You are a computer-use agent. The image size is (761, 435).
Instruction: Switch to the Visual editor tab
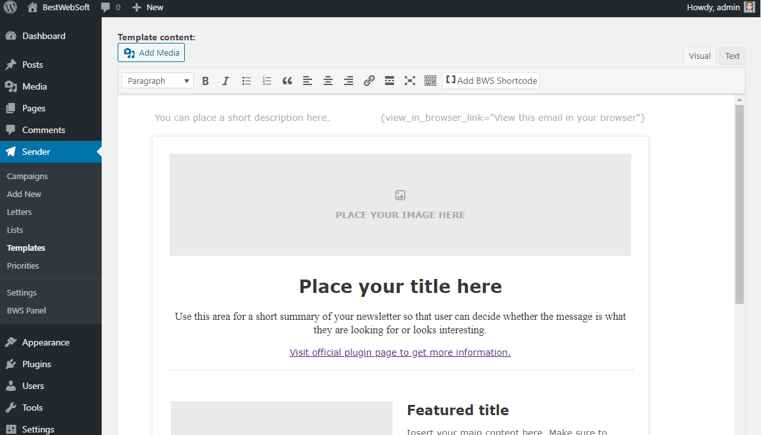point(700,56)
